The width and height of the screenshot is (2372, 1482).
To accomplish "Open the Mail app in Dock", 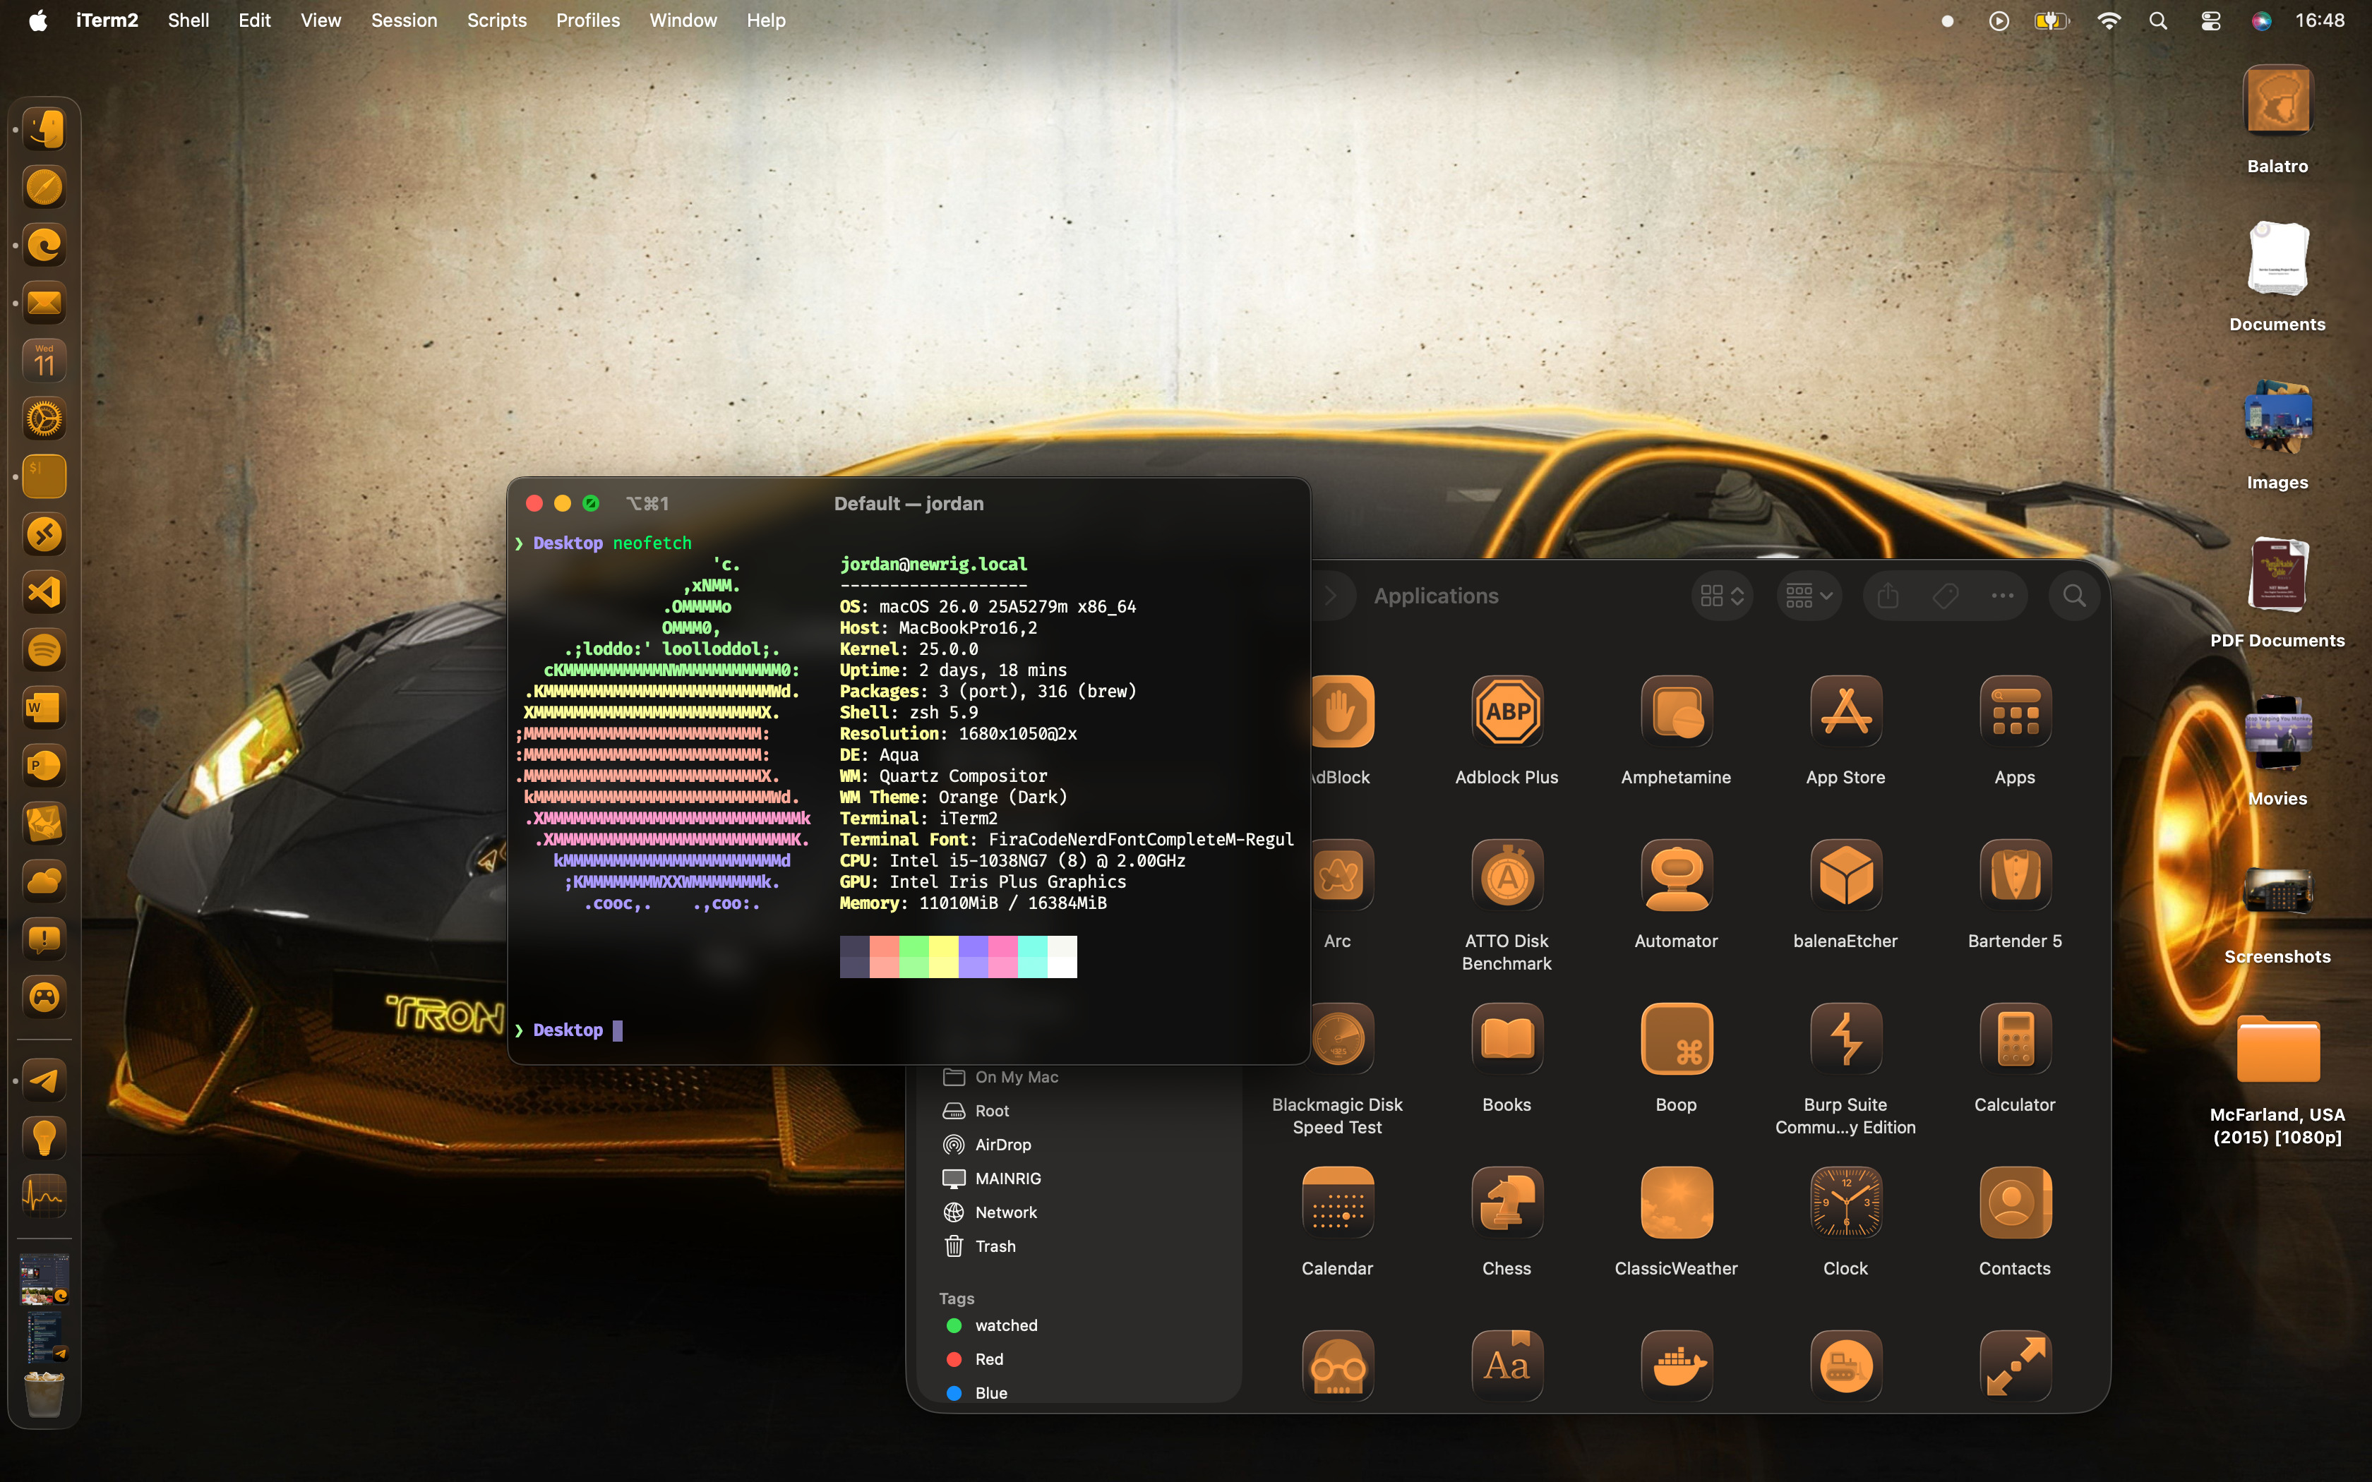I will [44, 303].
